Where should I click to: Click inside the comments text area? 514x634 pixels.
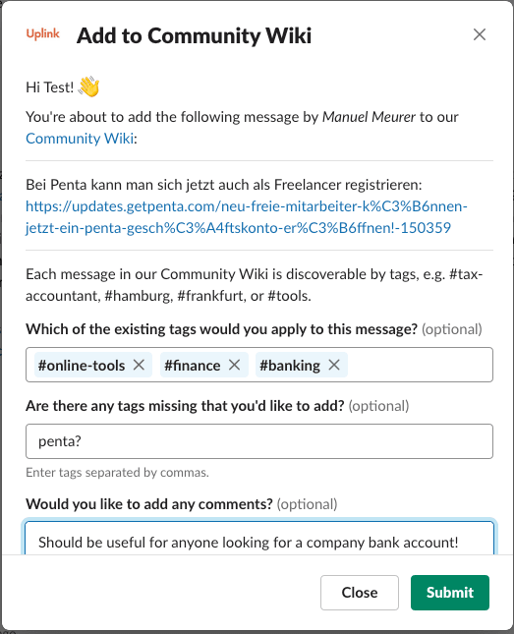click(259, 539)
